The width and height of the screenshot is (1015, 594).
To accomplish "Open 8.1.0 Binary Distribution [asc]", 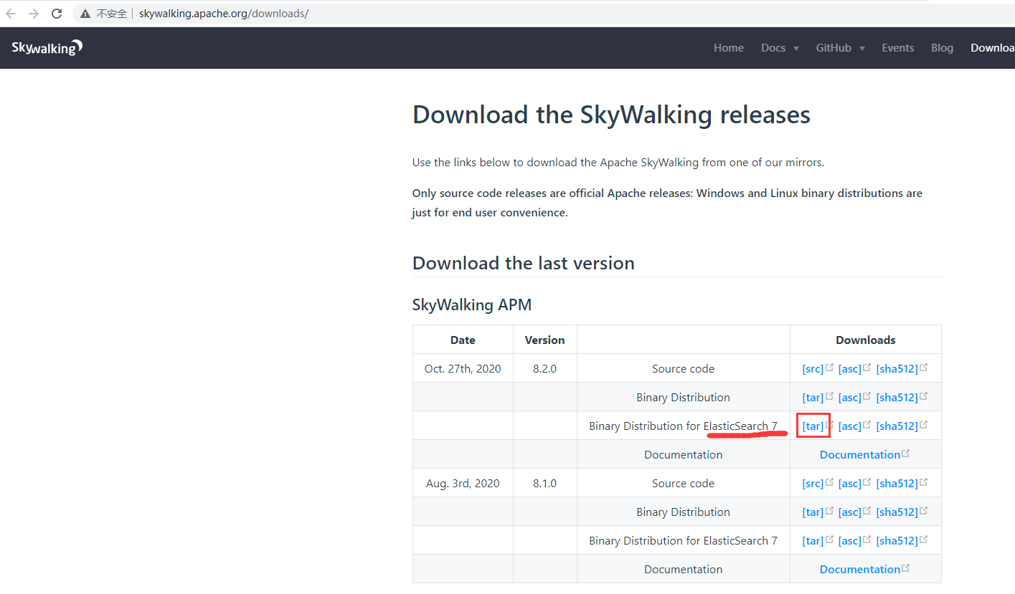I will tap(850, 512).
